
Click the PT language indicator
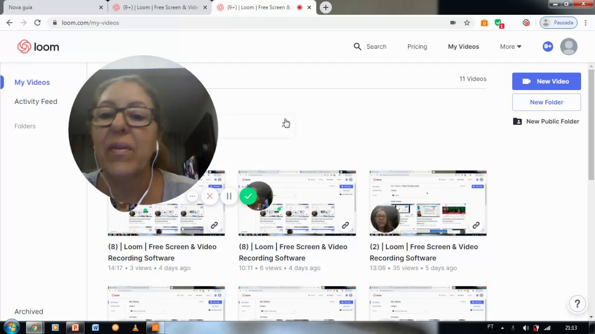[x=490, y=327]
